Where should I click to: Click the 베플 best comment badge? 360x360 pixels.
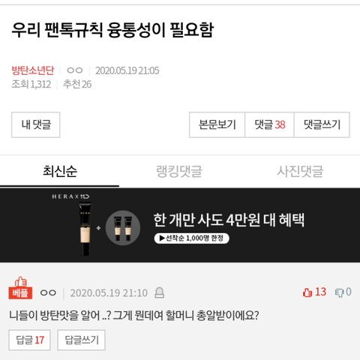(x=20, y=288)
